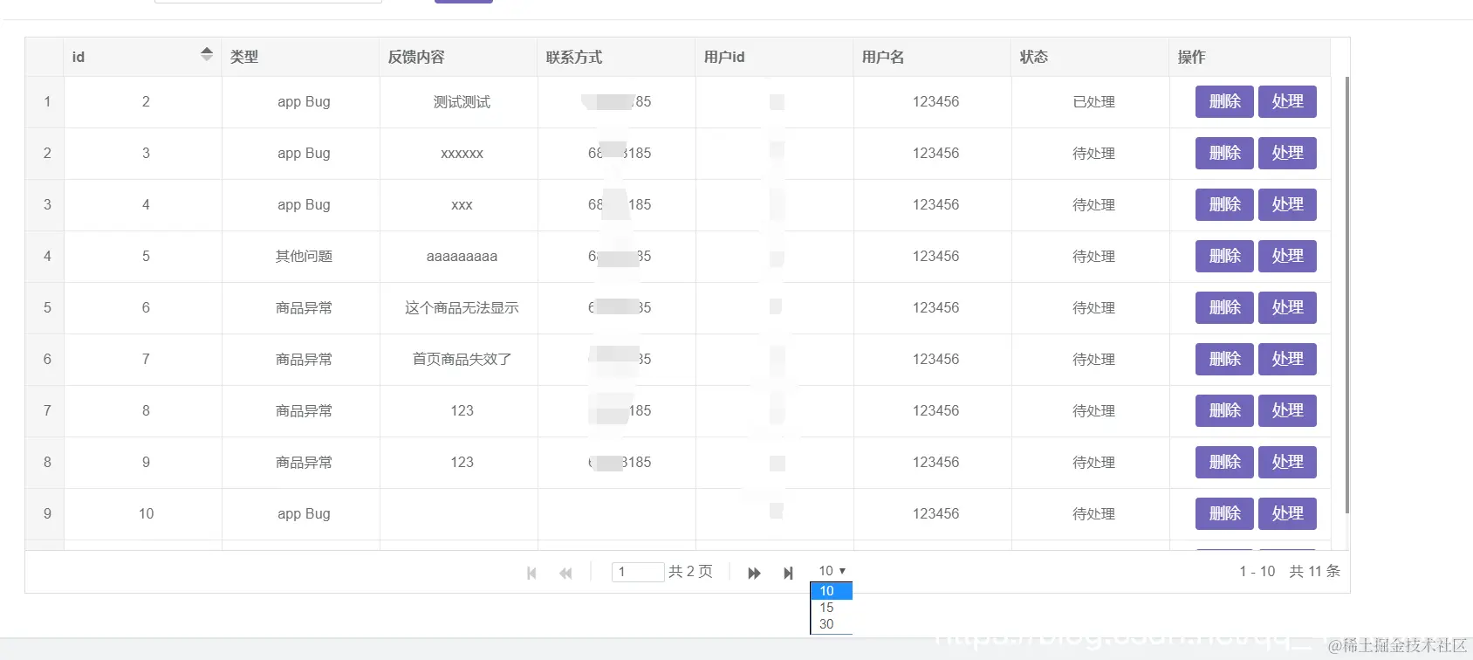Screen dimensions: 1473x660
Task: Process the record with id 5
Action: point(1287,256)
